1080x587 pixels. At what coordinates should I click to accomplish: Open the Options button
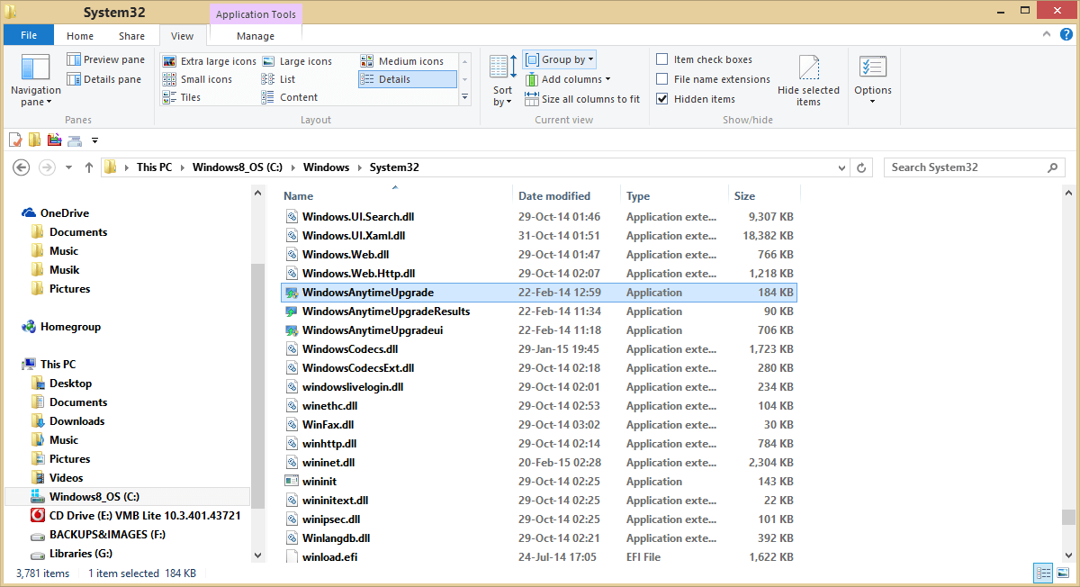[x=873, y=81]
